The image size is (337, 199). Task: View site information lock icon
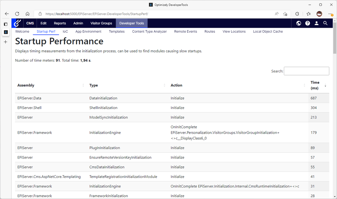40,14
